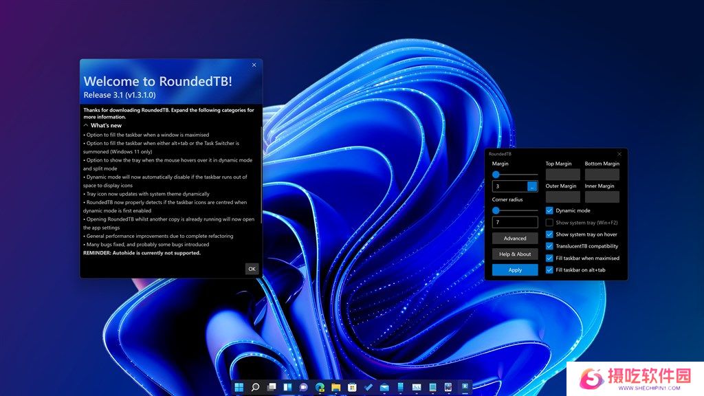The width and height of the screenshot is (704, 396).
Task: Uncheck the Dynamic mode checkbox
Action: (549, 210)
